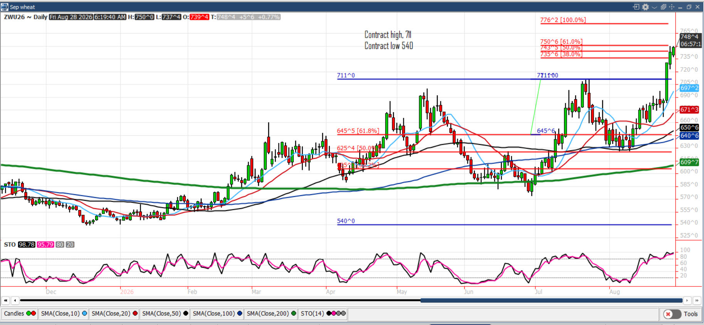Click the Tools label
Screen dimensions: 704x325
691,314
